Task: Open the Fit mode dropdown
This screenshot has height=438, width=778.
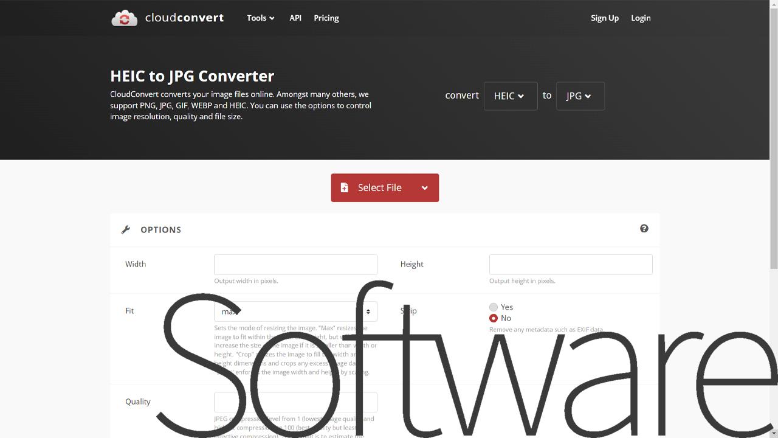Action: tap(295, 311)
